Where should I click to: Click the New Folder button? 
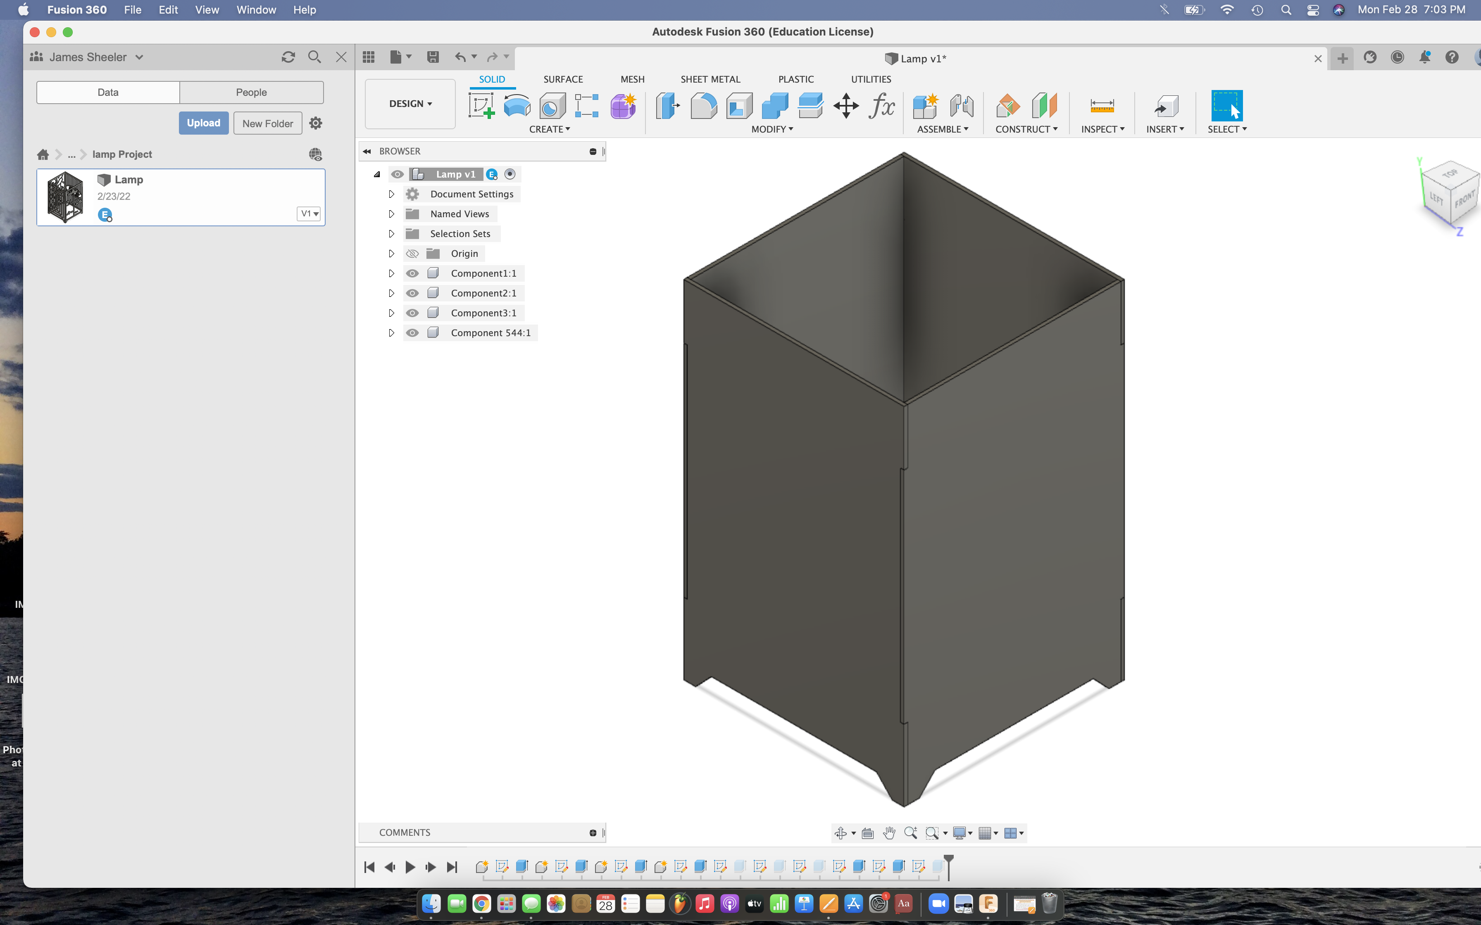pos(267,122)
